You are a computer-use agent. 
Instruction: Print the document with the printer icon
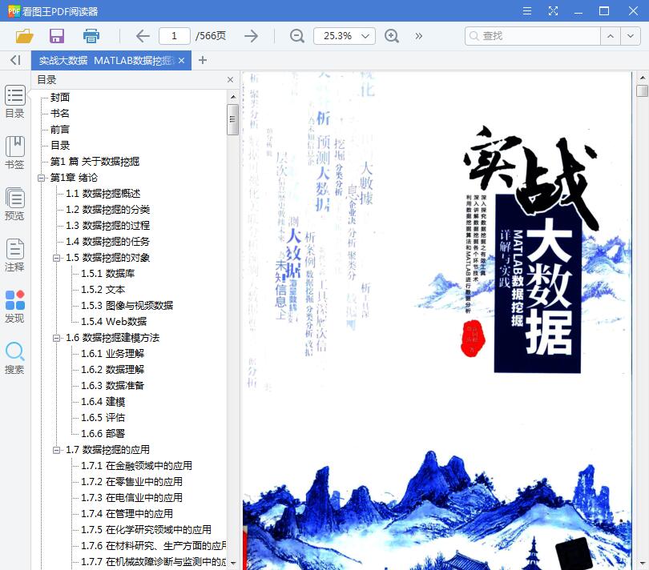(x=91, y=36)
